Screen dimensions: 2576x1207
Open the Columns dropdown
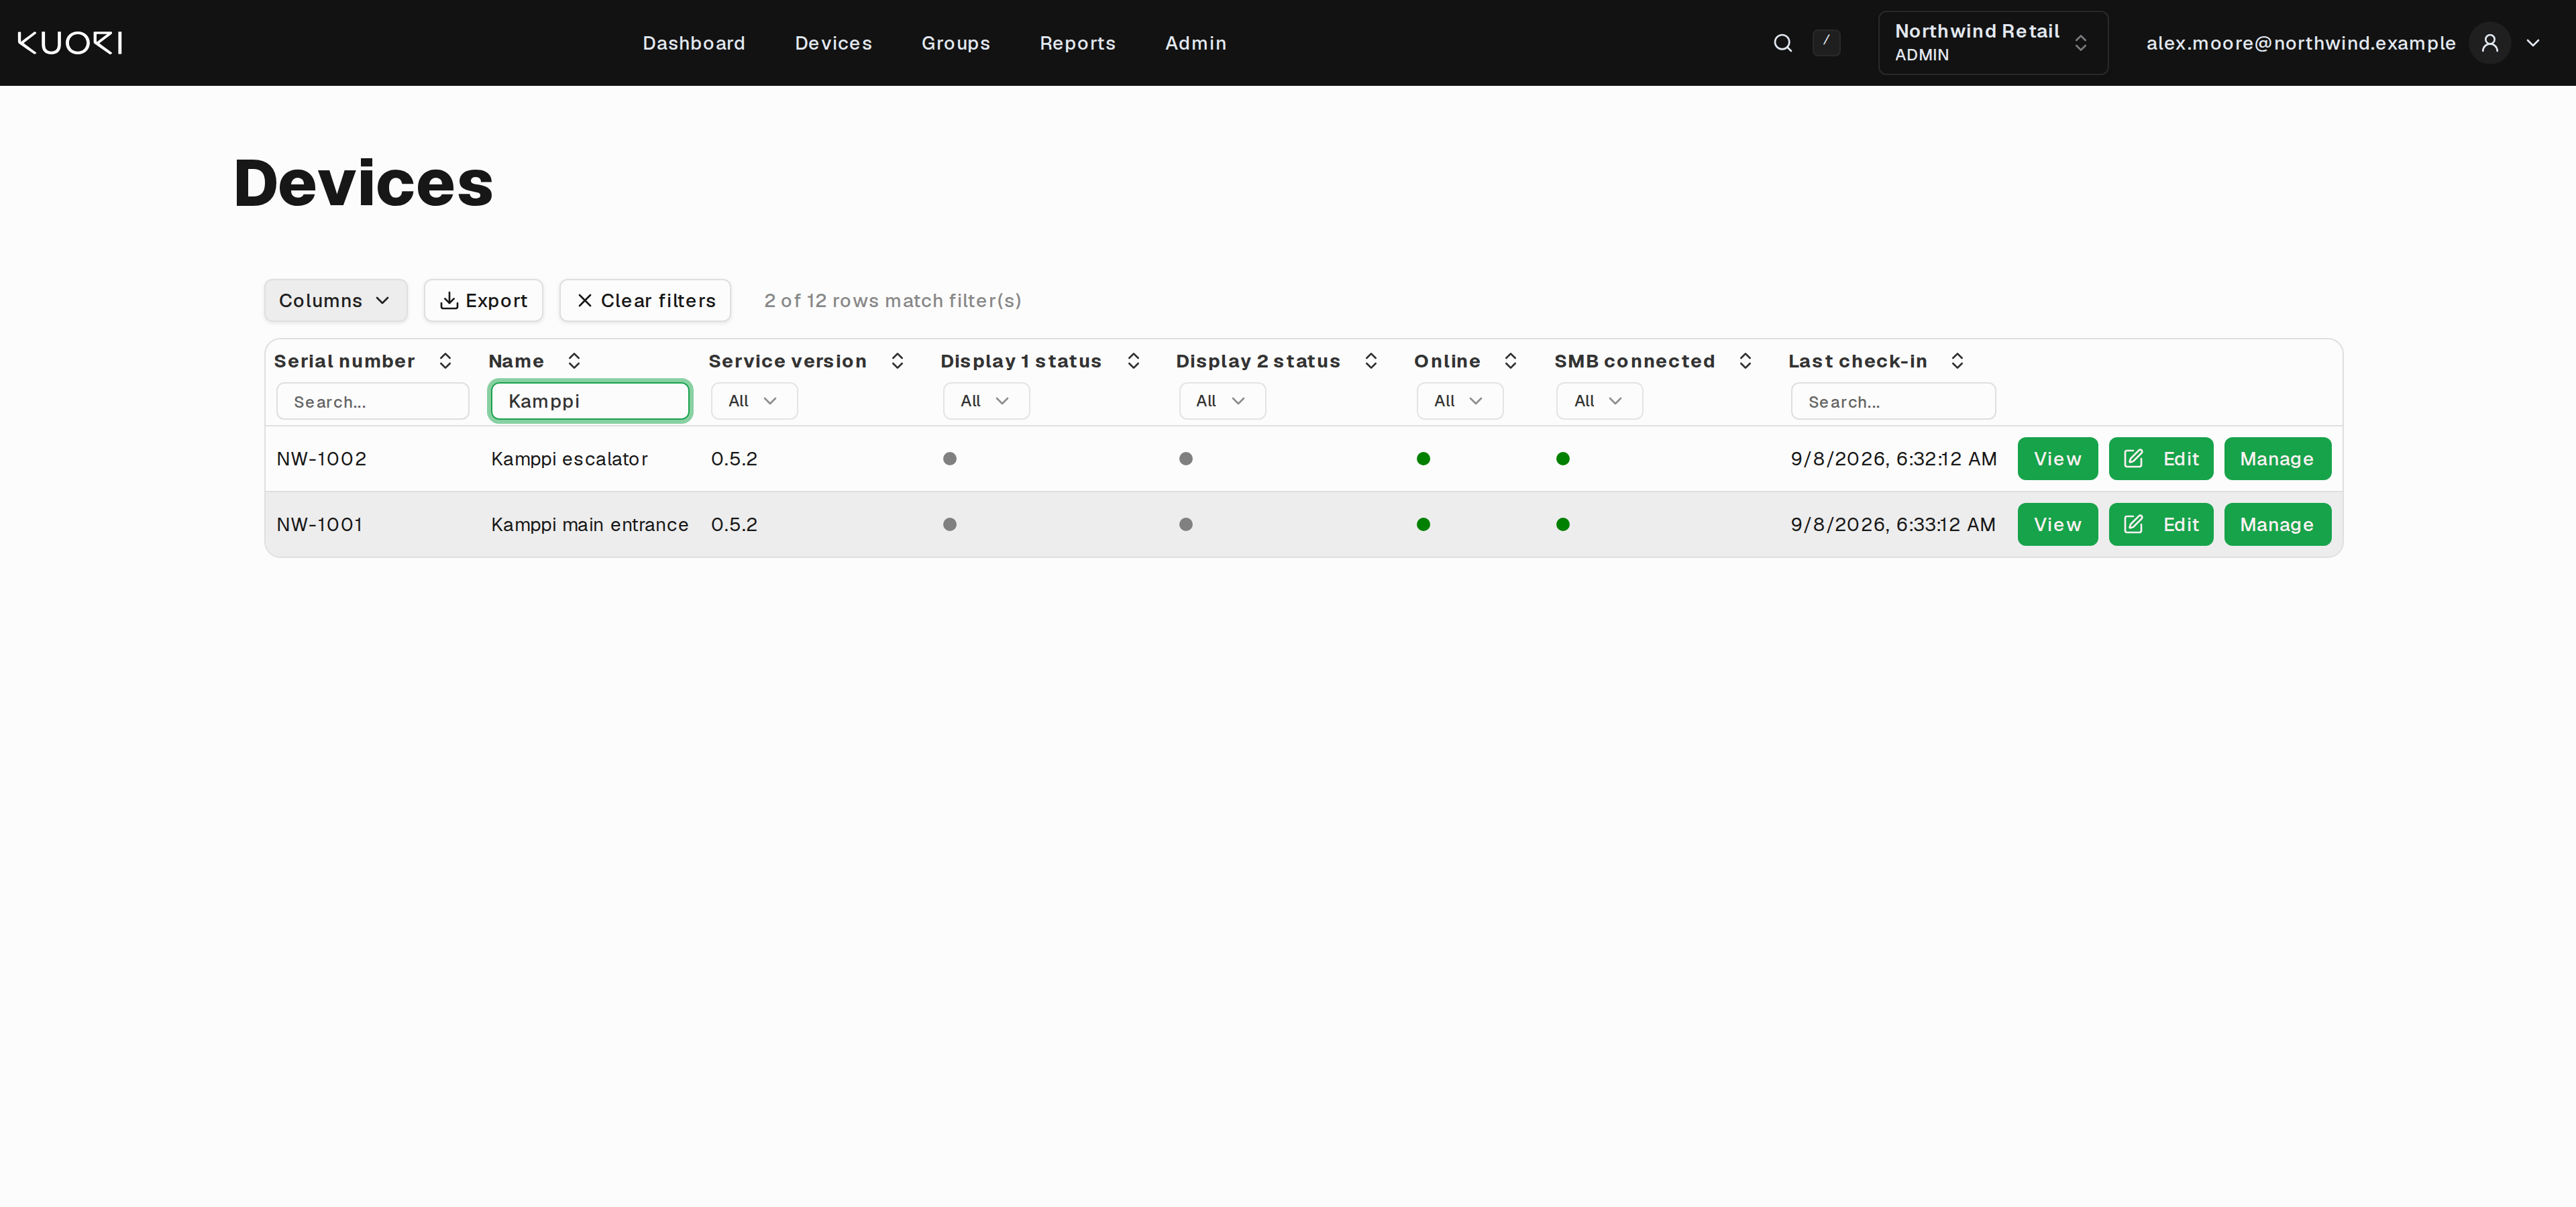point(335,301)
